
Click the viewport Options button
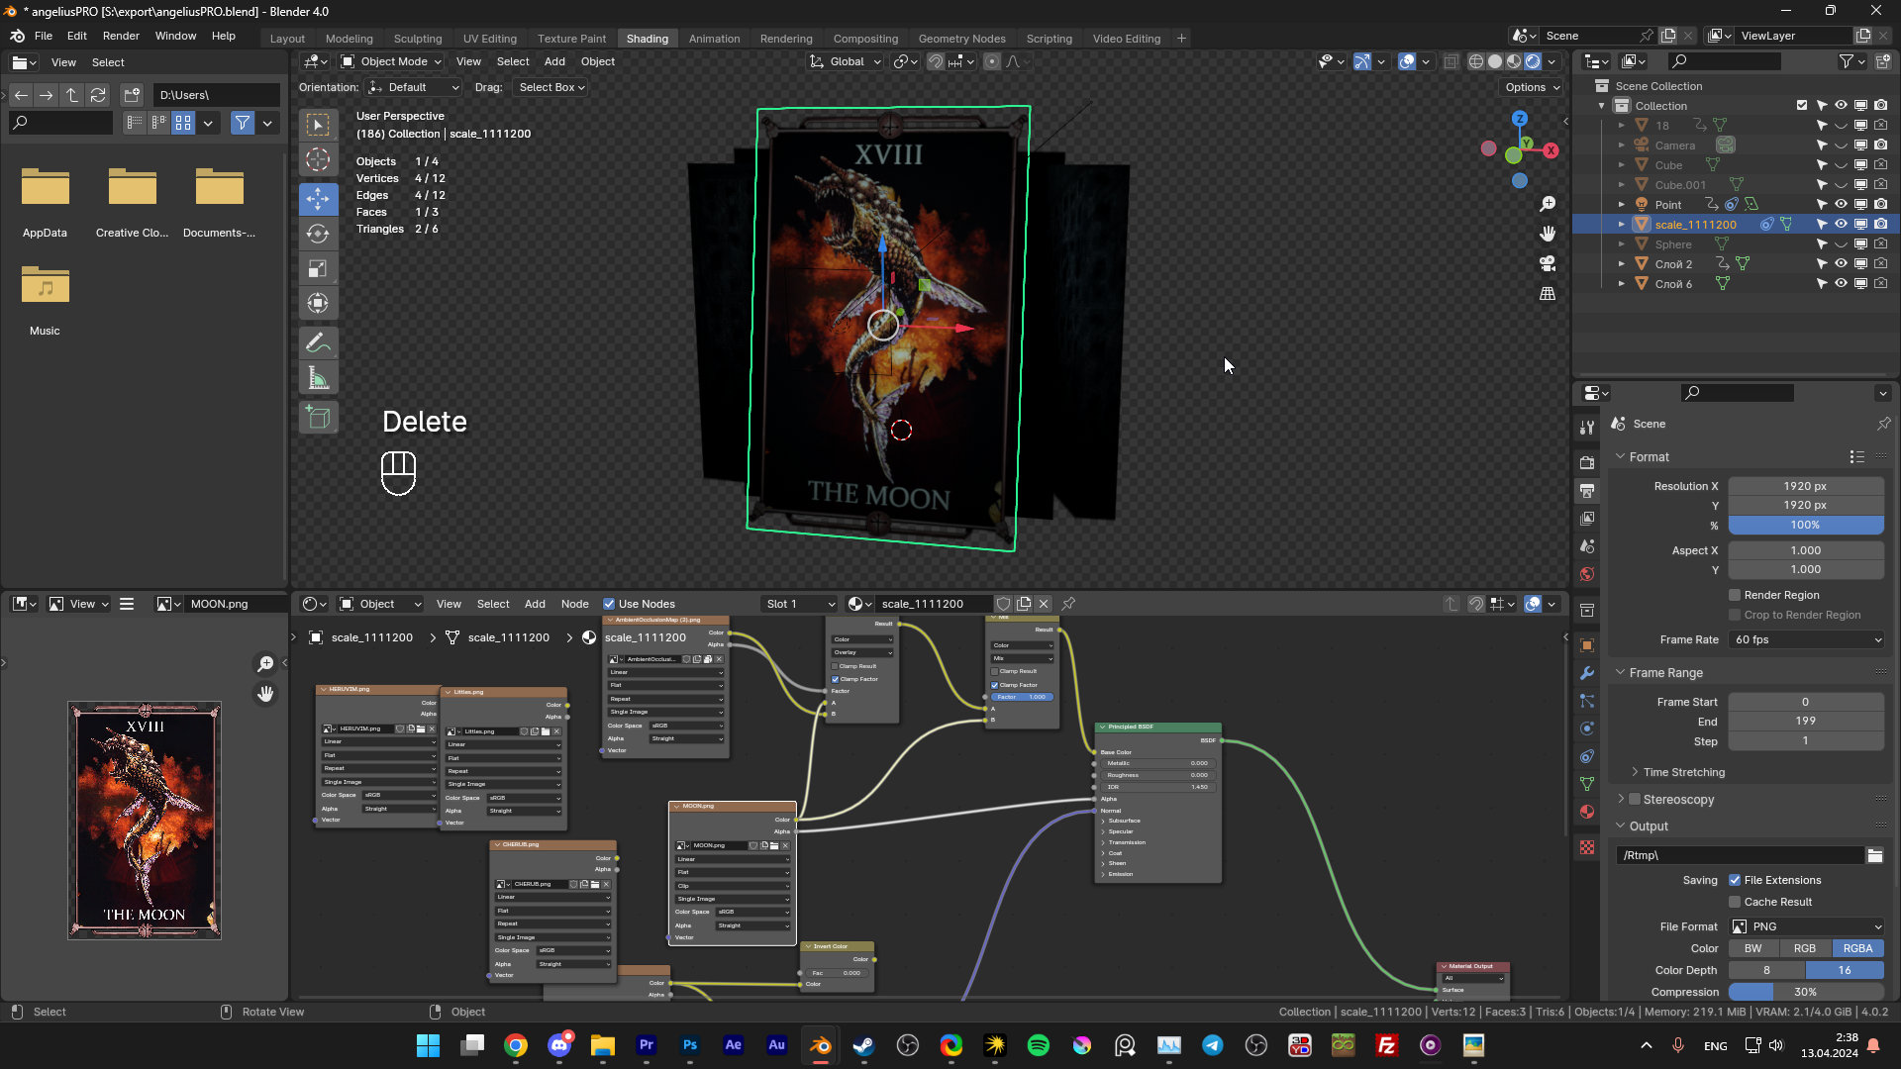pyautogui.click(x=1533, y=87)
